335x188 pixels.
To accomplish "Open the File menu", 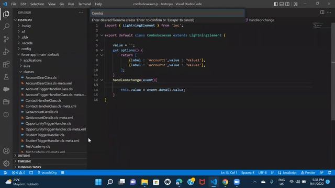I will point(14,4).
